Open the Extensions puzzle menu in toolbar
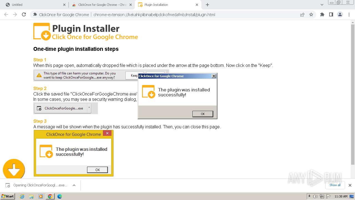The height and width of the screenshot is (200, 355). tap(322, 14)
